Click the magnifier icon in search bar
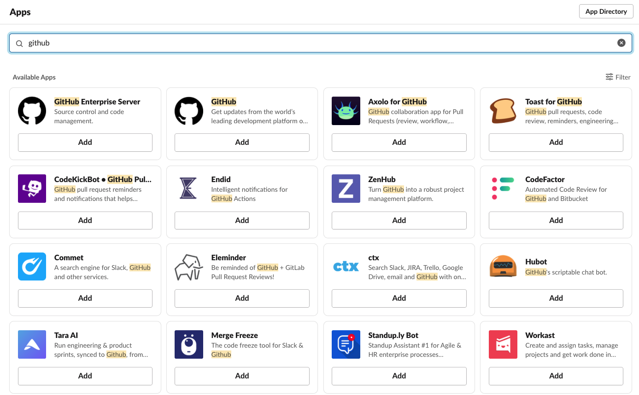The image size is (639, 395). click(x=19, y=43)
